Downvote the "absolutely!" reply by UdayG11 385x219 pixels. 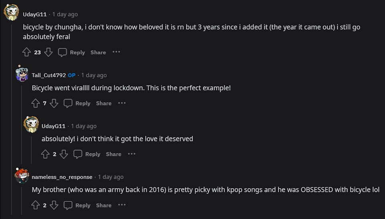click(x=64, y=154)
